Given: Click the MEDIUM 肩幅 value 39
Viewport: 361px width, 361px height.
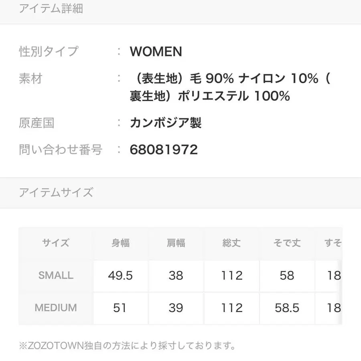Looking at the screenshot, I should click(176, 308).
